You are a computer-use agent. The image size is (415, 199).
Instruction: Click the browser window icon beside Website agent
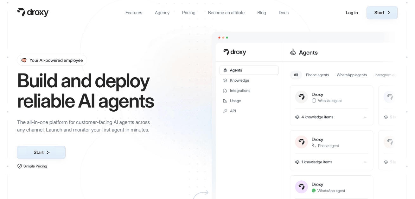click(314, 101)
